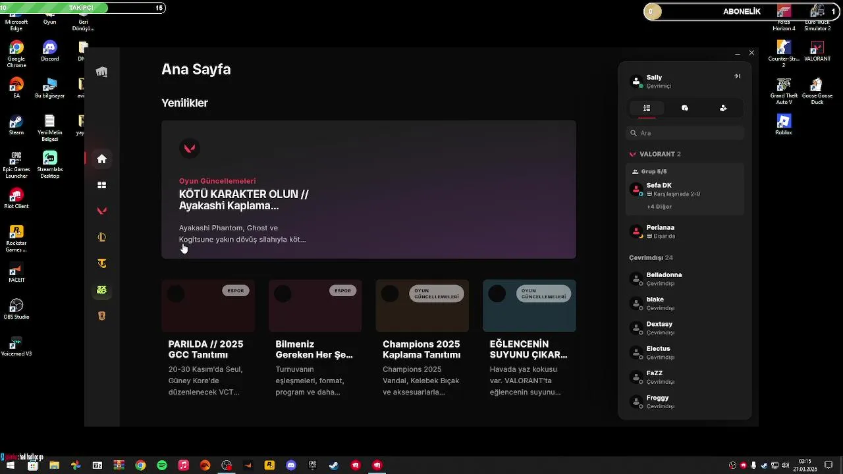Open the library grid icon in sidebar
Viewport: 843px width, 474px height.
coord(101,185)
